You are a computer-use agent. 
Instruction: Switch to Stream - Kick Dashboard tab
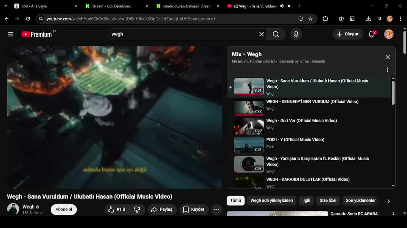coord(116,6)
